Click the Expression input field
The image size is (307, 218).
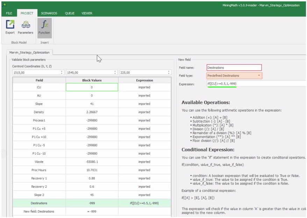point(255,84)
